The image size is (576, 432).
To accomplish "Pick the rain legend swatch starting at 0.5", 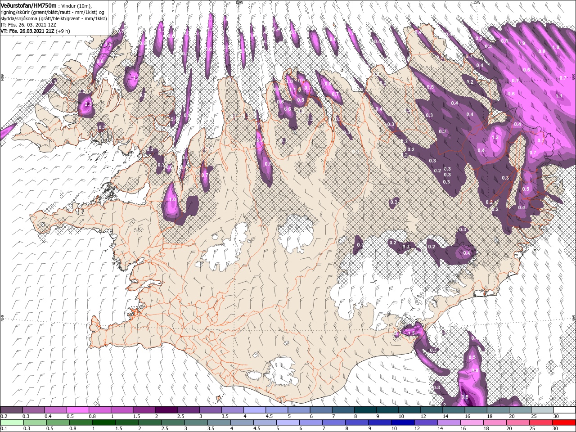I will (x=57, y=423).
